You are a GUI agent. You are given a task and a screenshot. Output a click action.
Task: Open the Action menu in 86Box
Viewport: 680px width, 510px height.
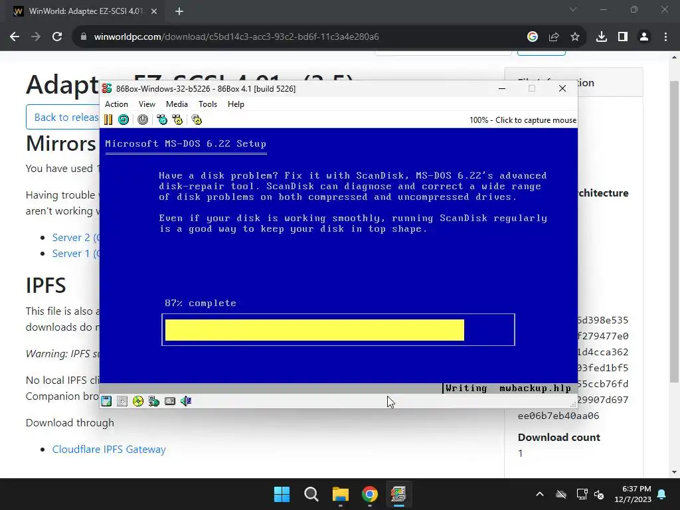(x=116, y=104)
